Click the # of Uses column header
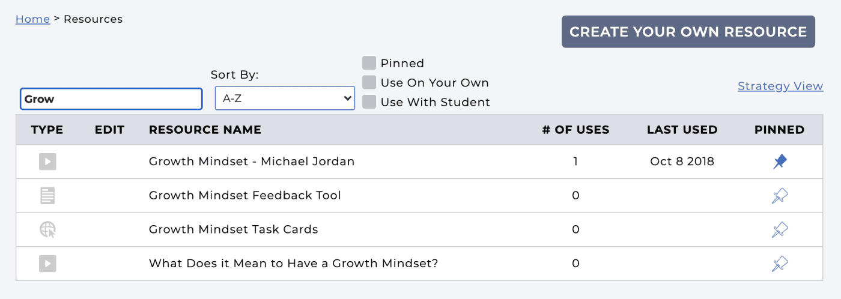The image size is (841, 299). click(x=575, y=130)
